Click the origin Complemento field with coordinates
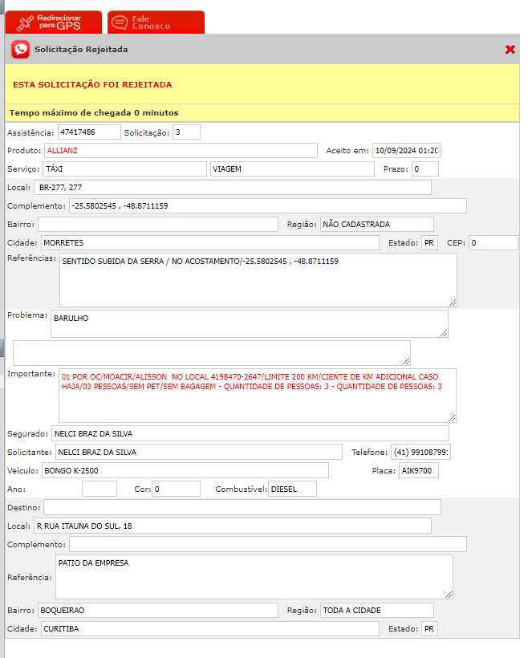The height and width of the screenshot is (658, 528). click(x=268, y=206)
